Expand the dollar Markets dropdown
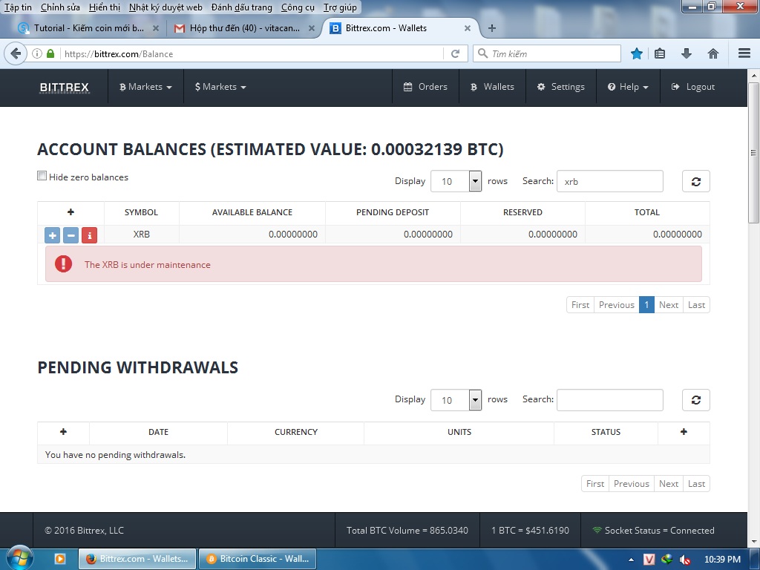Screen dimensions: 760x570 220,87
